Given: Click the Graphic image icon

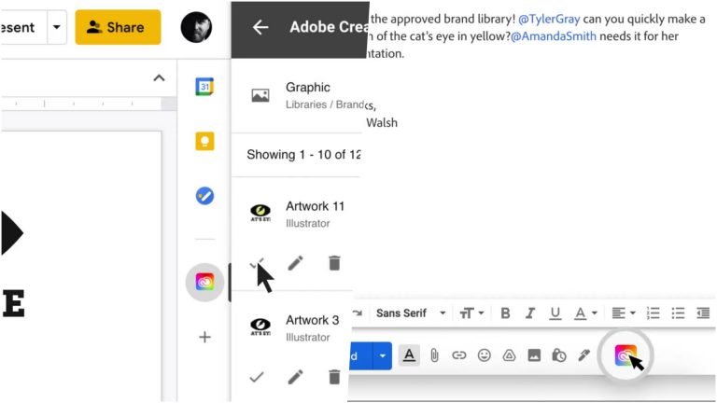Looking at the screenshot, I should tap(260, 95).
